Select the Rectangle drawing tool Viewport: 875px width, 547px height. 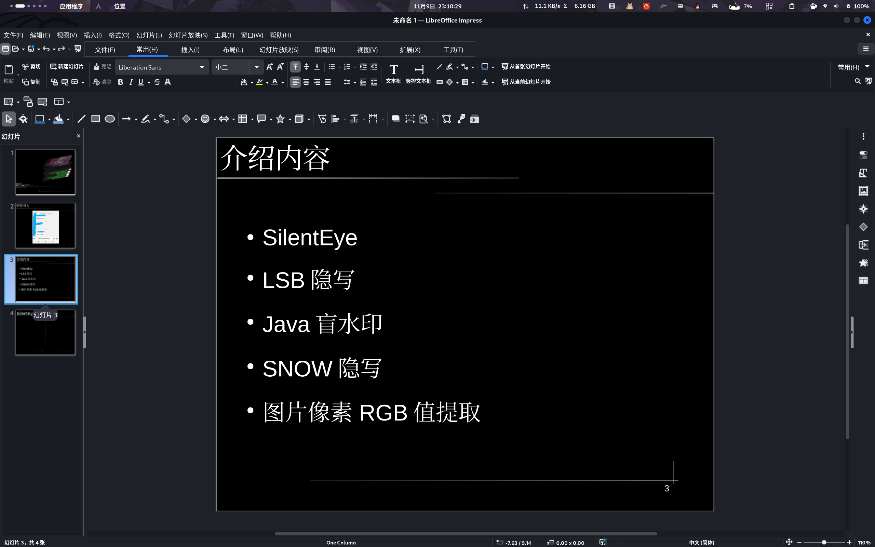point(95,119)
